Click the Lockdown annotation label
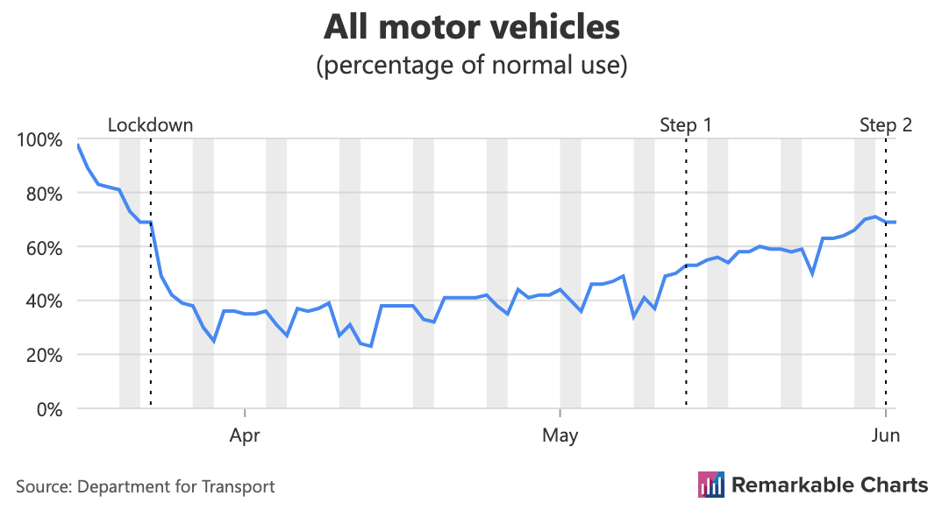The image size is (949, 517). 150,125
